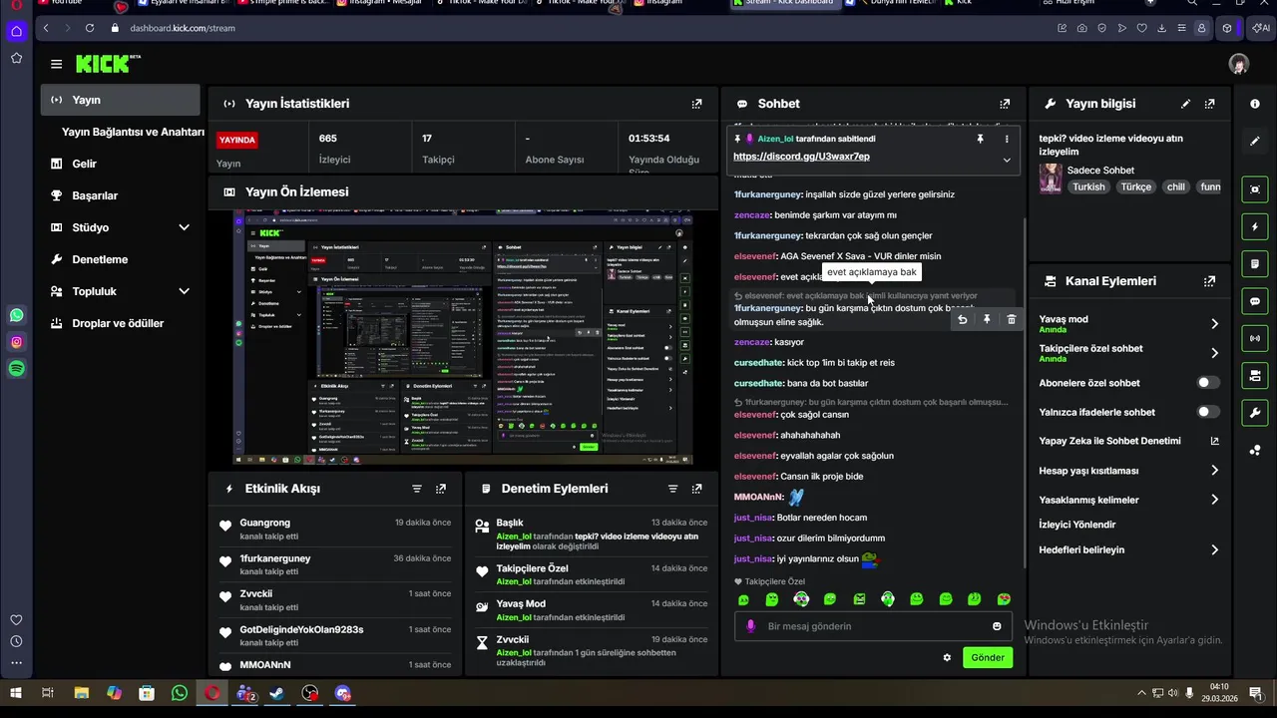Open the emoji picker in message box
The height and width of the screenshot is (718, 1277).
point(997,626)
